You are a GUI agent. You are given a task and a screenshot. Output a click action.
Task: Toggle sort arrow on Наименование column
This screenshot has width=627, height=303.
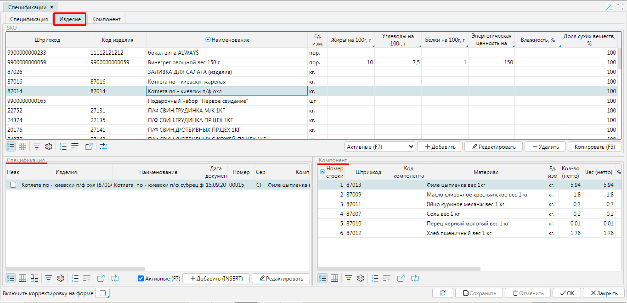tap(208, 40)
